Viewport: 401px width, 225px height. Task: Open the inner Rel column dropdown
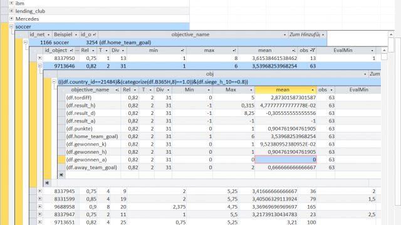tap(135, 90)
